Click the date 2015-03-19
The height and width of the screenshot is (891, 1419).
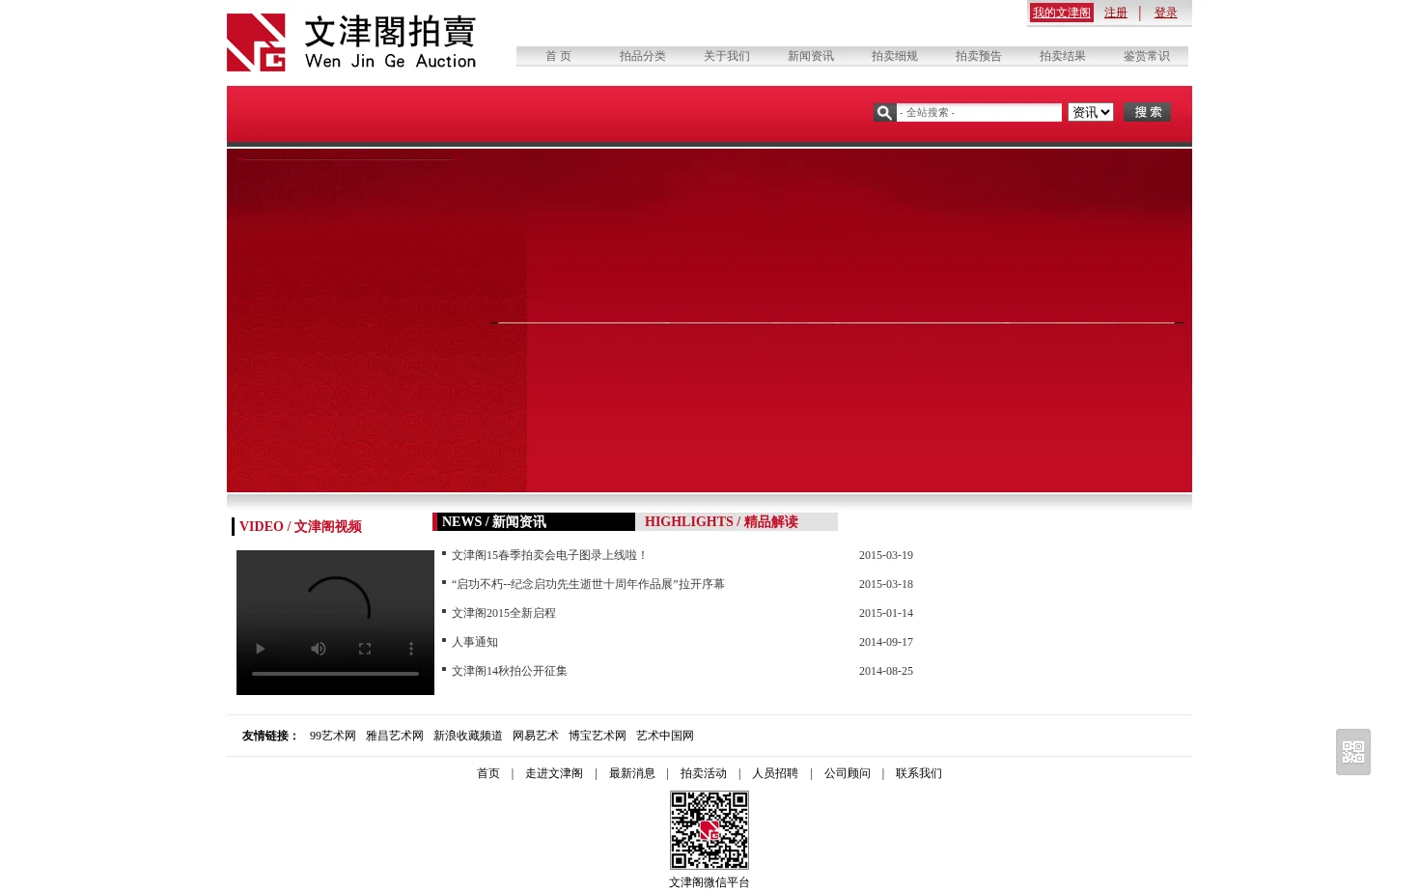tap(886, 555)
